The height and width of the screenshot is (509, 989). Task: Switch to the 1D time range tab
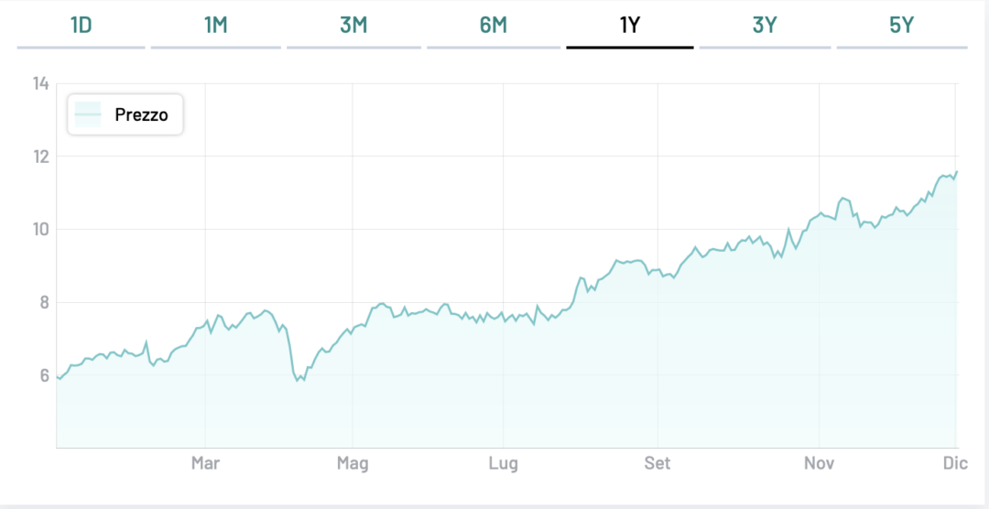tap(82, 25)
